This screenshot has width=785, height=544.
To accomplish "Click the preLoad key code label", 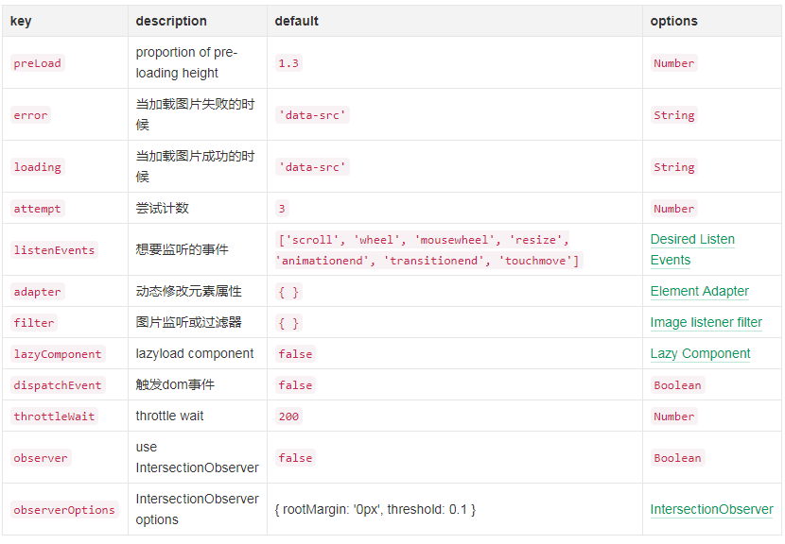I will pyautogui.click(x=37, y=63).
